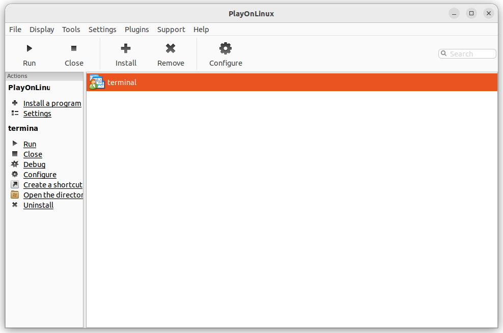Click the arrow icon beside Create a shortcut
Viewport: 503px width, 333px height.
point(15,184)
